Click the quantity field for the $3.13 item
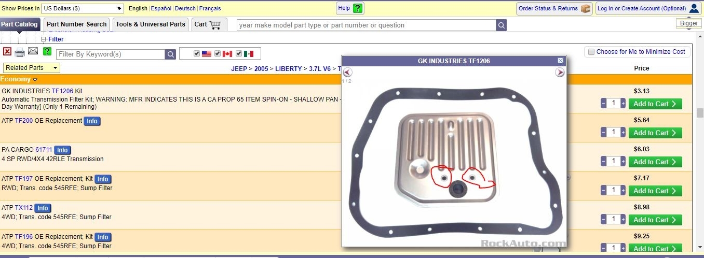Screen dimensions: 704x258 click(614, 104)
